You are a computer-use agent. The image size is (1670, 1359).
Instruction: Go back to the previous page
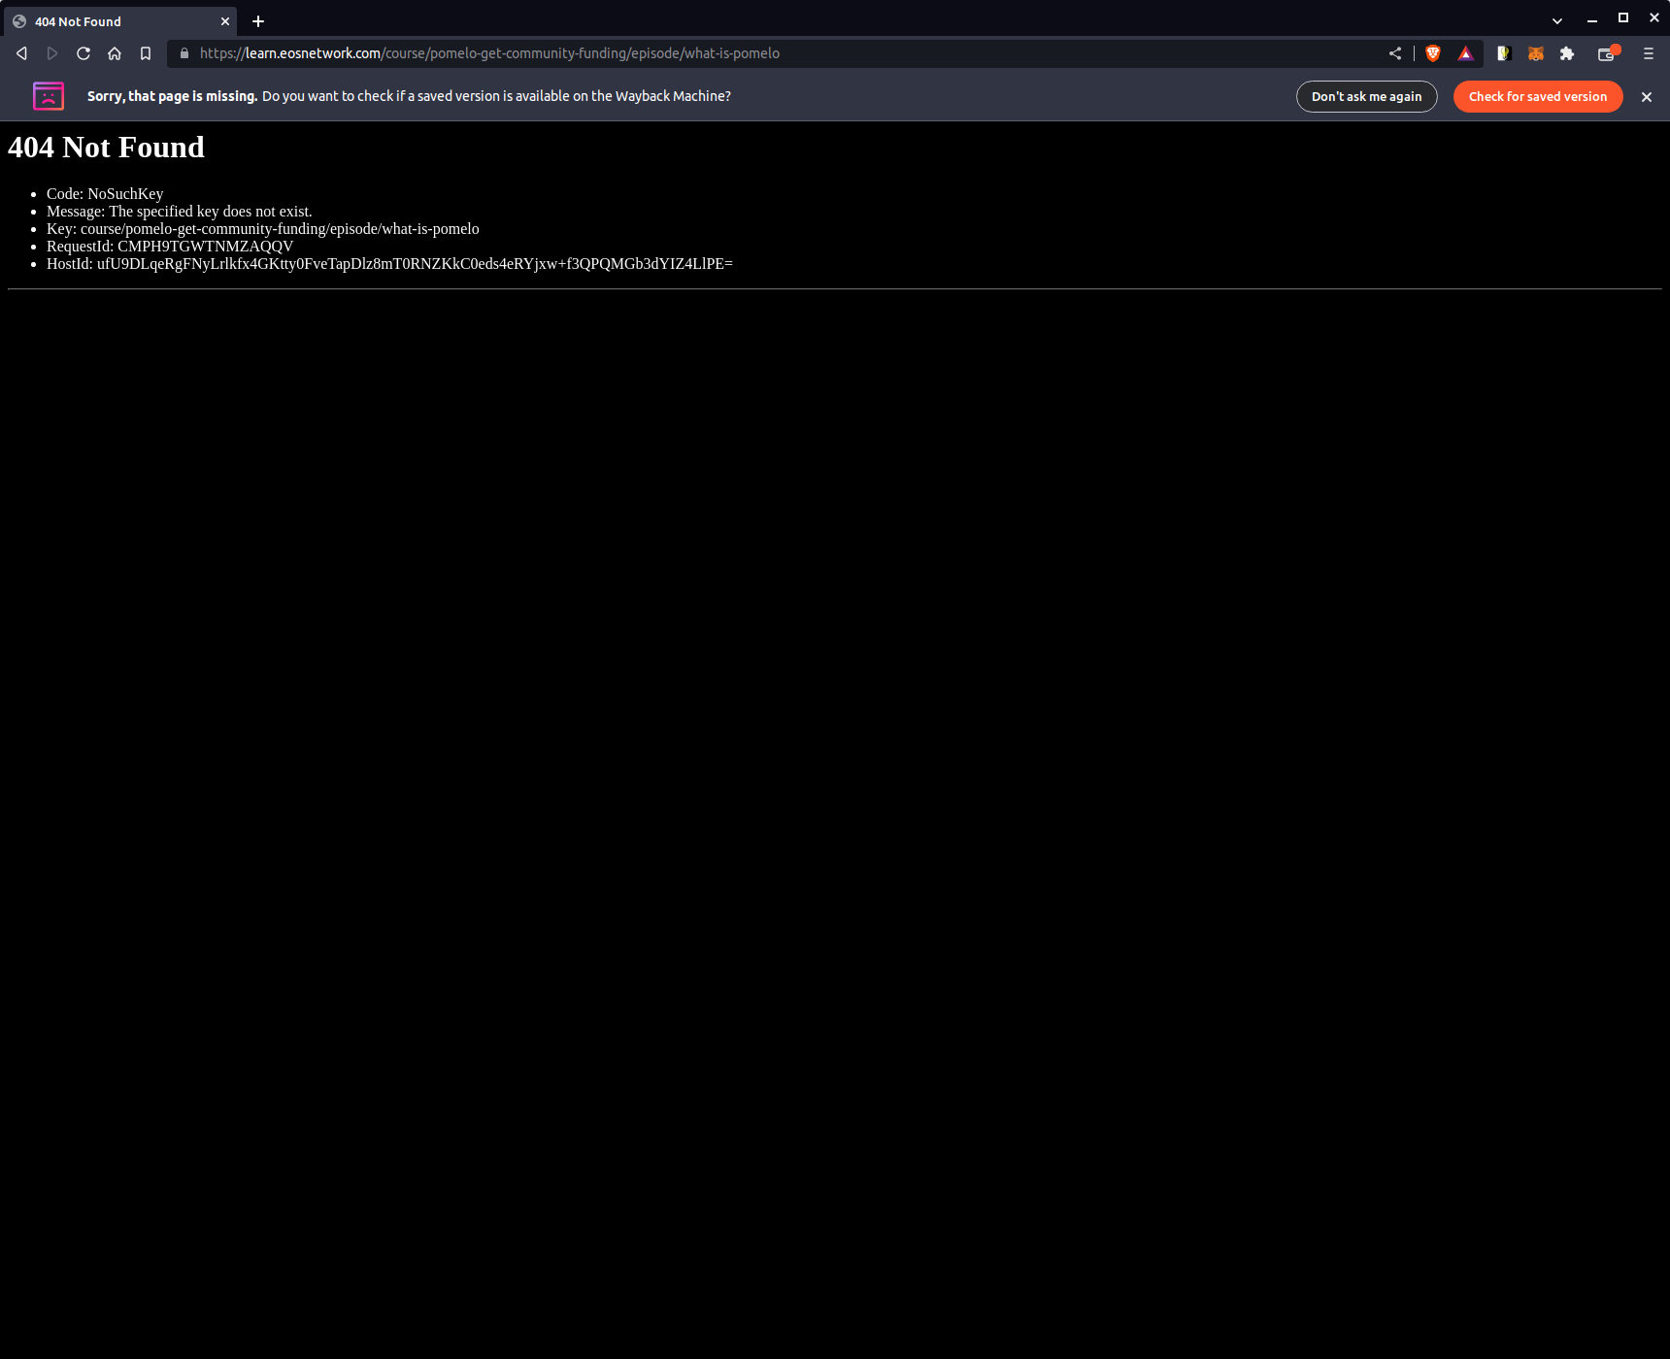coord(21,53)
